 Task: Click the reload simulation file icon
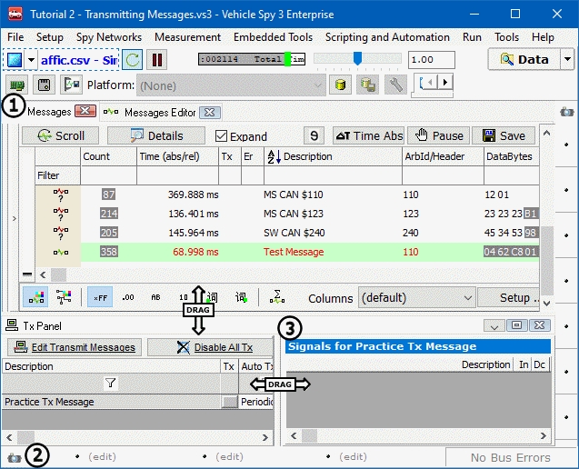[x=132, y=60]
